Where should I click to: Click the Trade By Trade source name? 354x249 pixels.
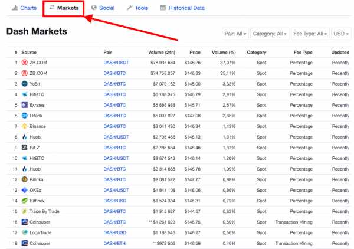(x=44, y=211)
